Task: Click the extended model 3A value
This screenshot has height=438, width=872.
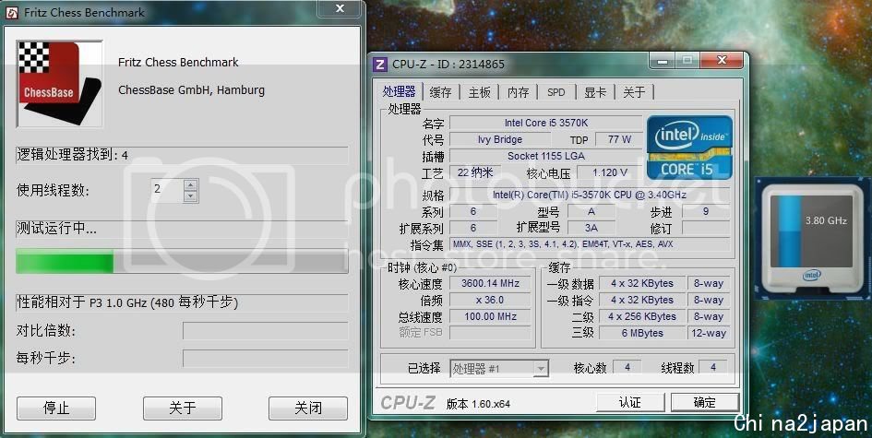Action: coord(591,228)
